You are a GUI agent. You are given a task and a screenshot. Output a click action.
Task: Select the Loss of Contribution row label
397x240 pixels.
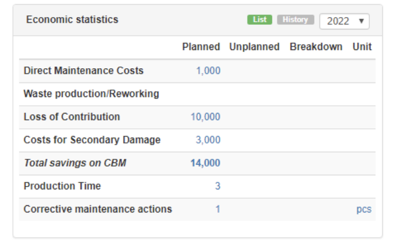71,117
